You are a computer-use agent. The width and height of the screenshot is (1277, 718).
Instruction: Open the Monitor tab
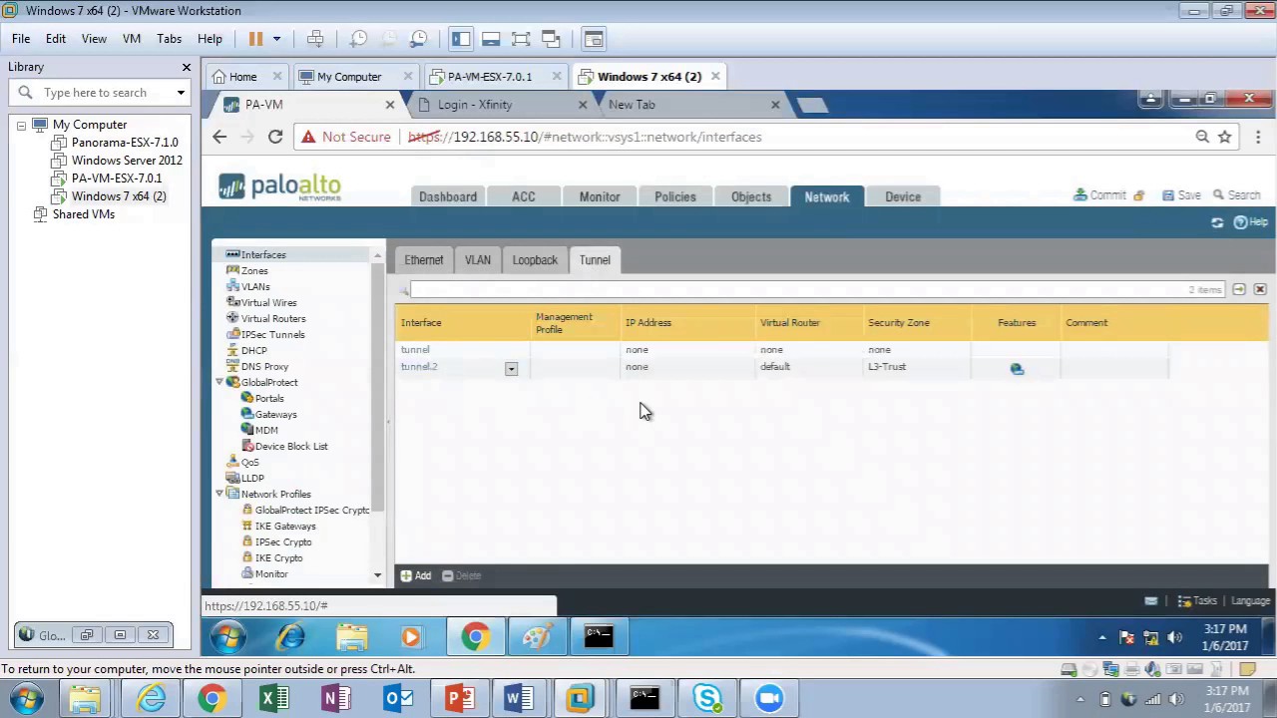(600, 196)
